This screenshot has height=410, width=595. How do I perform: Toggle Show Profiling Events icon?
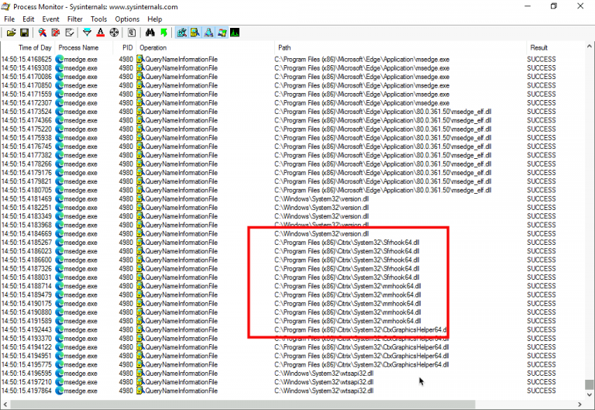234,33
